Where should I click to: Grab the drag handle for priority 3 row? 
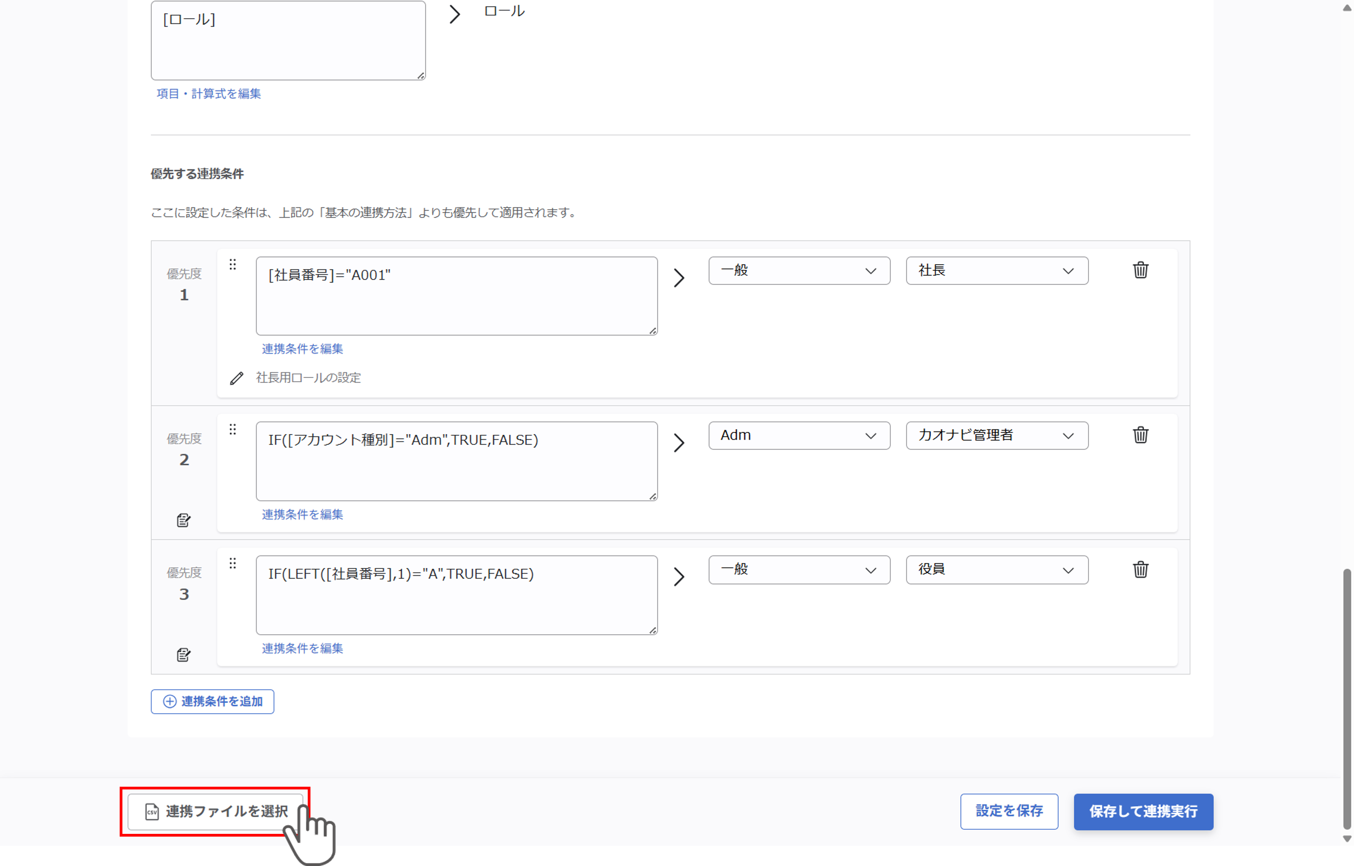pos(232,564)
